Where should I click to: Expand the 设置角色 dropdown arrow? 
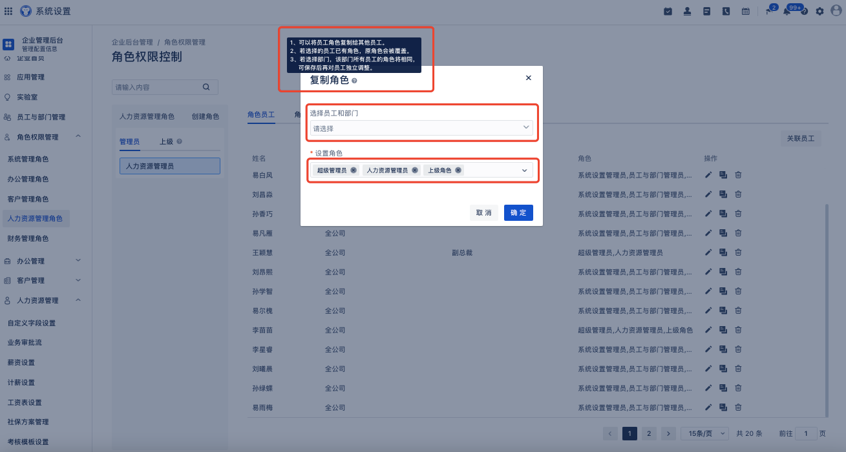(525, 170)
